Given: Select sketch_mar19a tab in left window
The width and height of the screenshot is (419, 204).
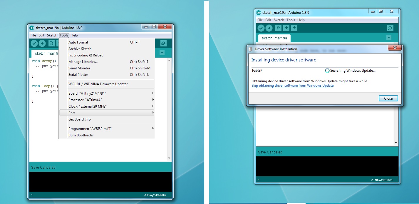Looking at the screenshot, I should [x=45, y=53].
